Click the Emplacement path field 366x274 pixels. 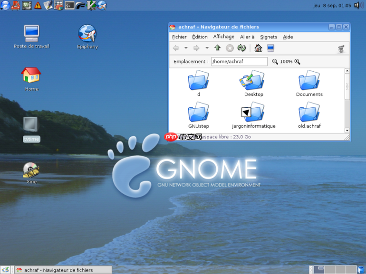[239, 62]
